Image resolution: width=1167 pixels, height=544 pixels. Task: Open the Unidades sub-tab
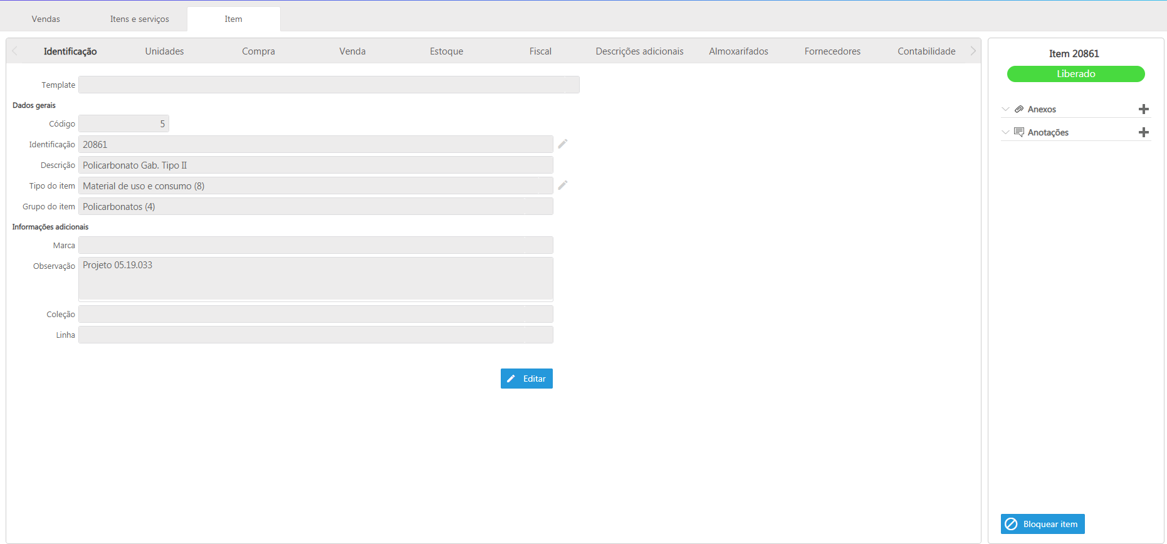click(165, 51)
